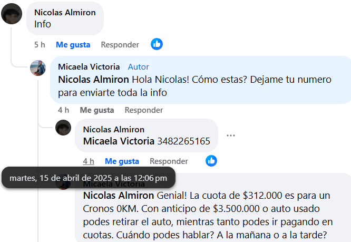Click the 5 h timestamp of the Info comment
The width and height of the screenshot is (351, 242).
(x=40, y=44)
